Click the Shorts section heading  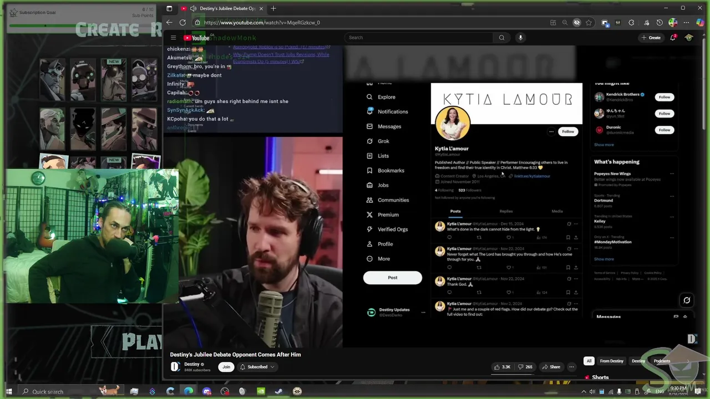(x=600, y=377)
